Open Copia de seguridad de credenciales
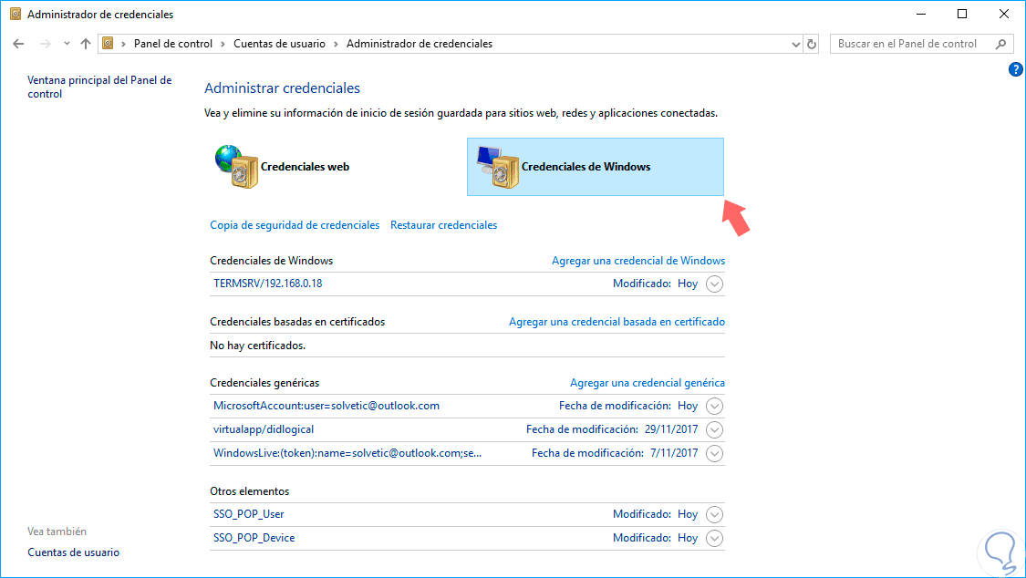The width and height of the screenshot is (1026, 578). tap(295, 225)
